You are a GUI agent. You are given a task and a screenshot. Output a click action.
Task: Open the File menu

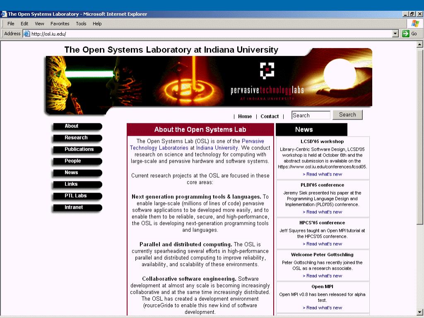(11, 24)
